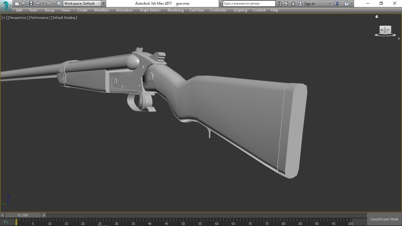
Task: Open the Autodesk Exchange X icon
Action: (336, 4)
